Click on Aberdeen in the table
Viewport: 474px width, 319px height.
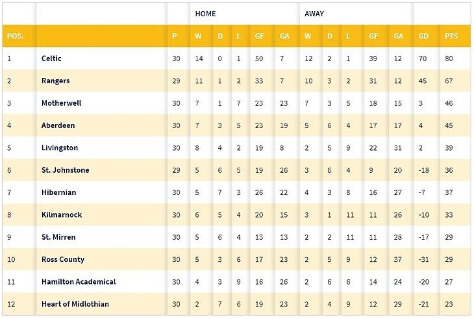[x=58, y=126]
